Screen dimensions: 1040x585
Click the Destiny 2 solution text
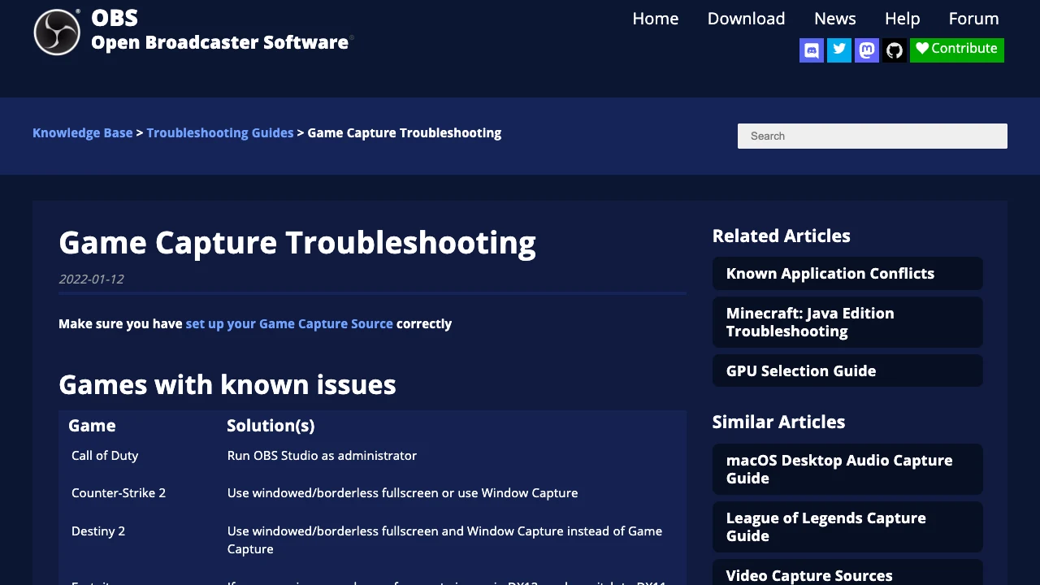tap(444, 539)
